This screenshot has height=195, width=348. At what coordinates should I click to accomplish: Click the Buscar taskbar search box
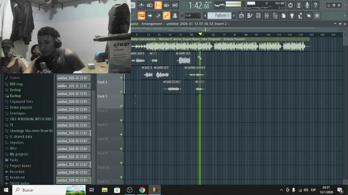point(49,190)
